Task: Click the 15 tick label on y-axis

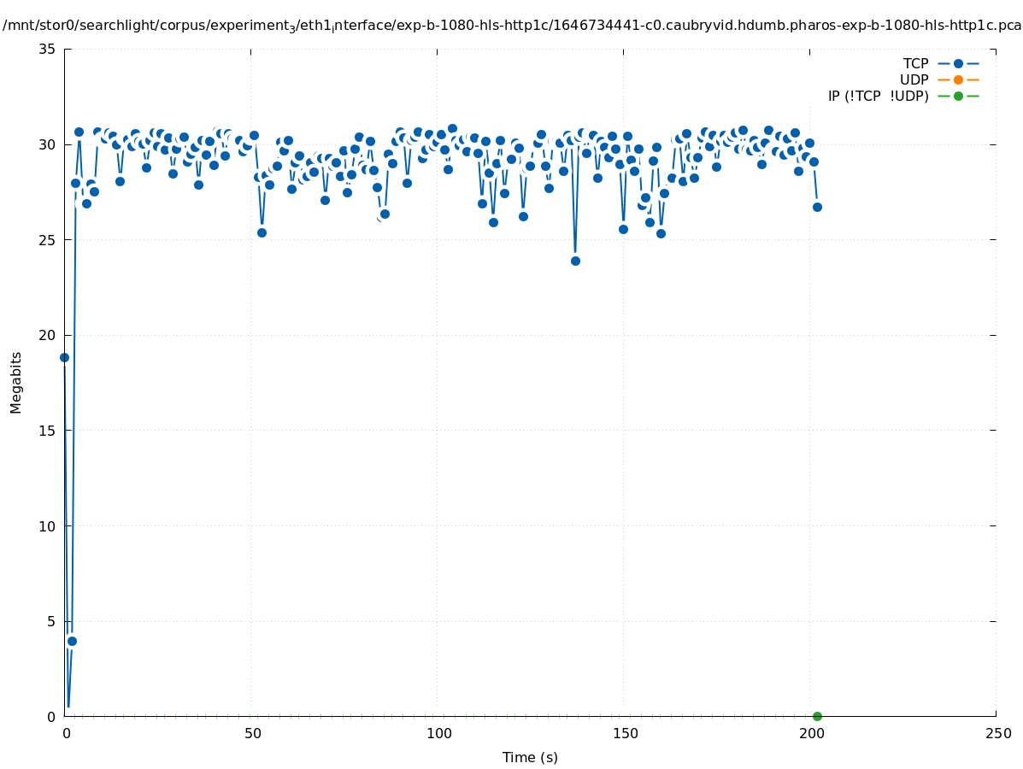Action: point(48,431)
